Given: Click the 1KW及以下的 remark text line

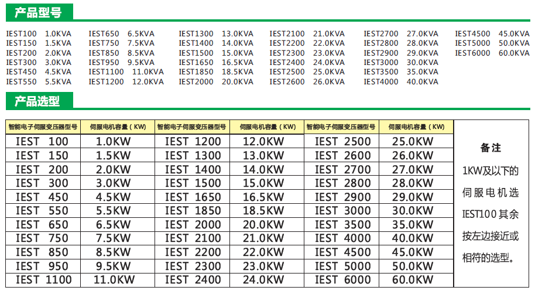Looking at the screenshot, I should 491,171.
